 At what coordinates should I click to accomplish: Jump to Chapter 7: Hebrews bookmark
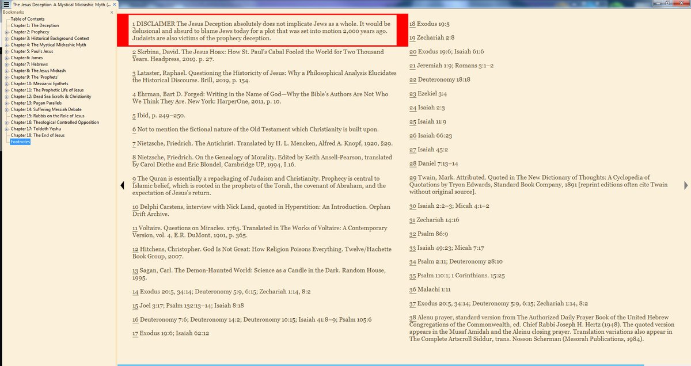(28, 64)
